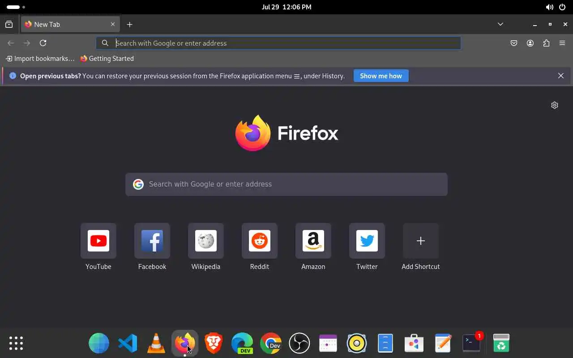Viewport: 573px width, 358px height.
Task: Open the recycle bin trash in dock
Action: pyautogui.click(x=501, y=343)
